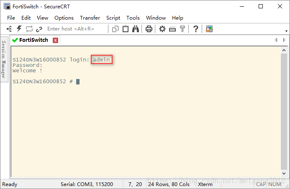Click the terminal scrollbar down arrow
Image resolution: width=290 pixels, height=189 pixels.
(x=284, y=173)
